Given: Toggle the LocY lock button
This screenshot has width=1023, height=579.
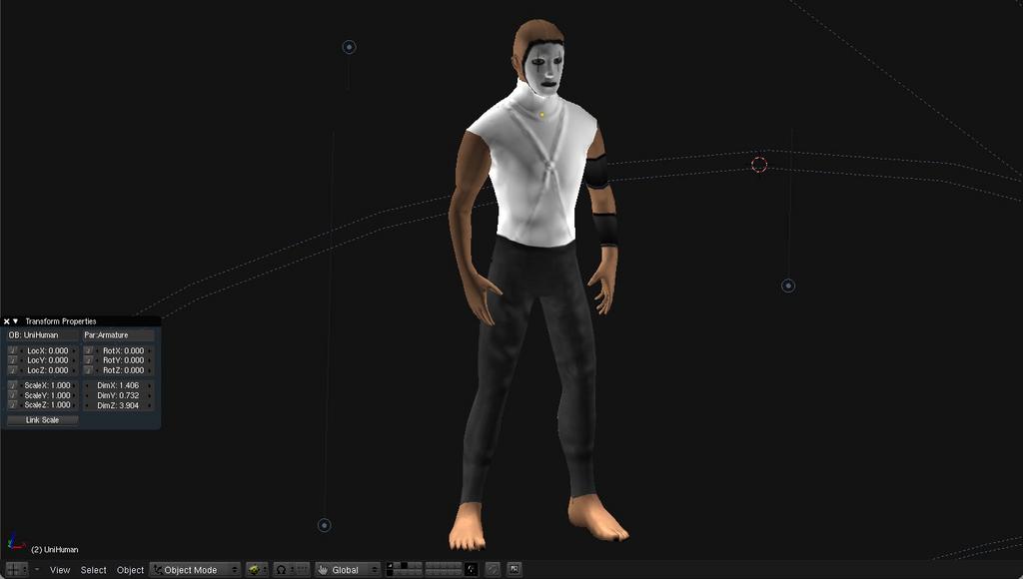Looking at the screenshot, I should click(13, 360).
